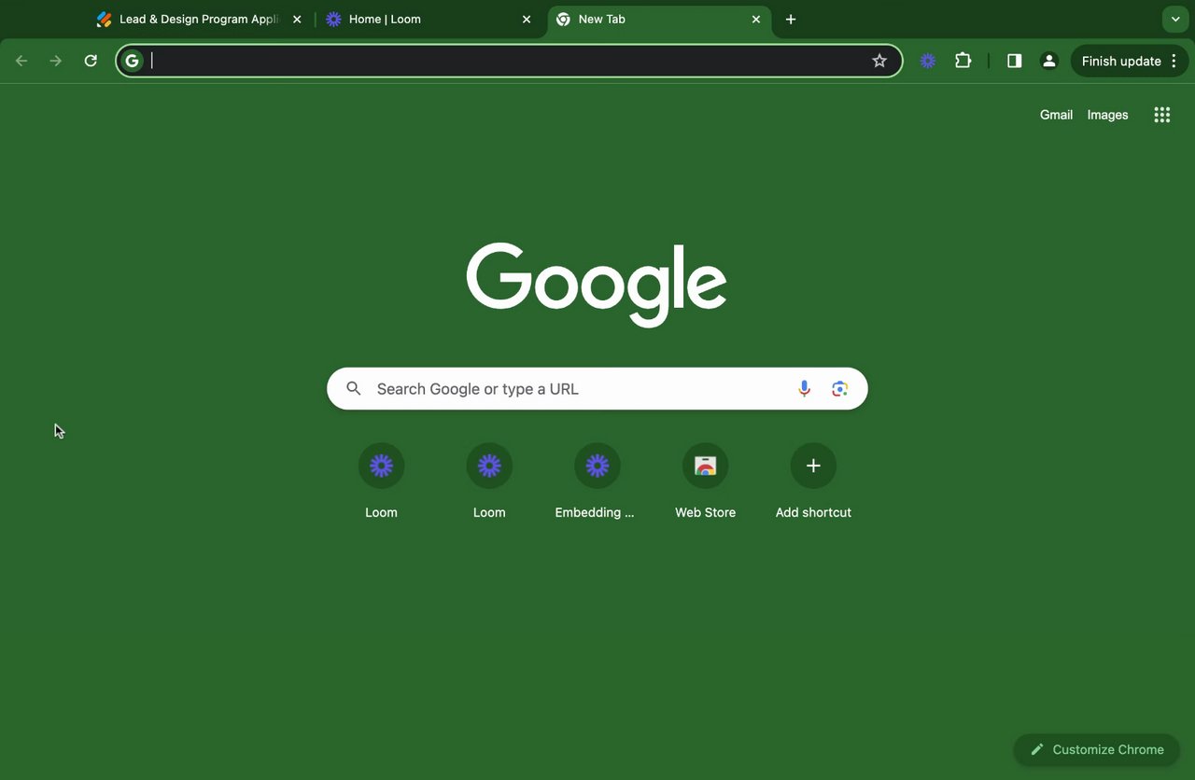
Task: Open the Web Store shortcut
Action: tap(706, 481)
